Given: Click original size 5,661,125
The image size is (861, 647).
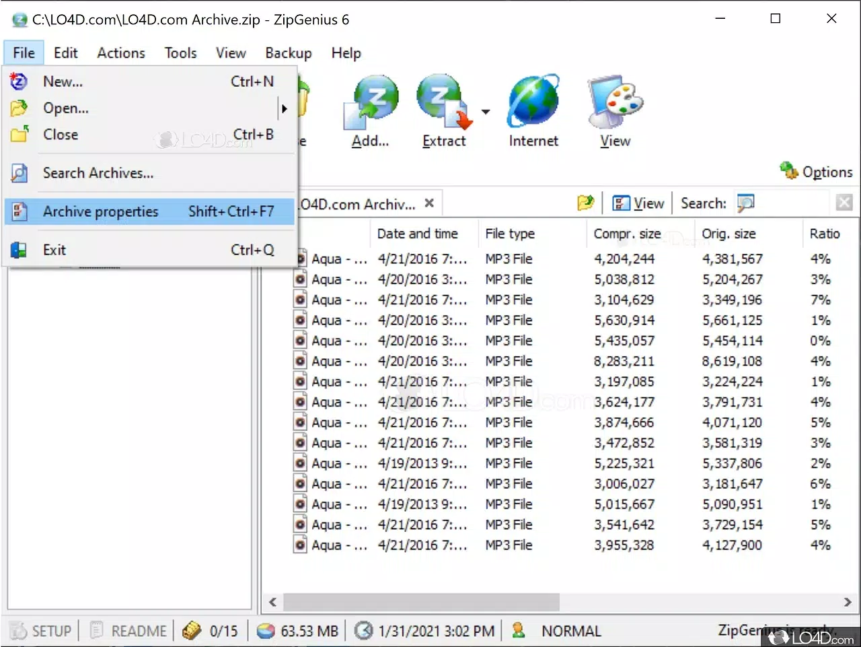Looking at the screenshot, I should point(732,320).
